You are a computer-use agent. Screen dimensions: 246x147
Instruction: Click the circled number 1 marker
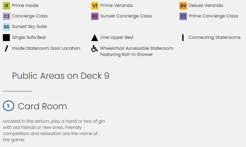click(x=8, y=106)
